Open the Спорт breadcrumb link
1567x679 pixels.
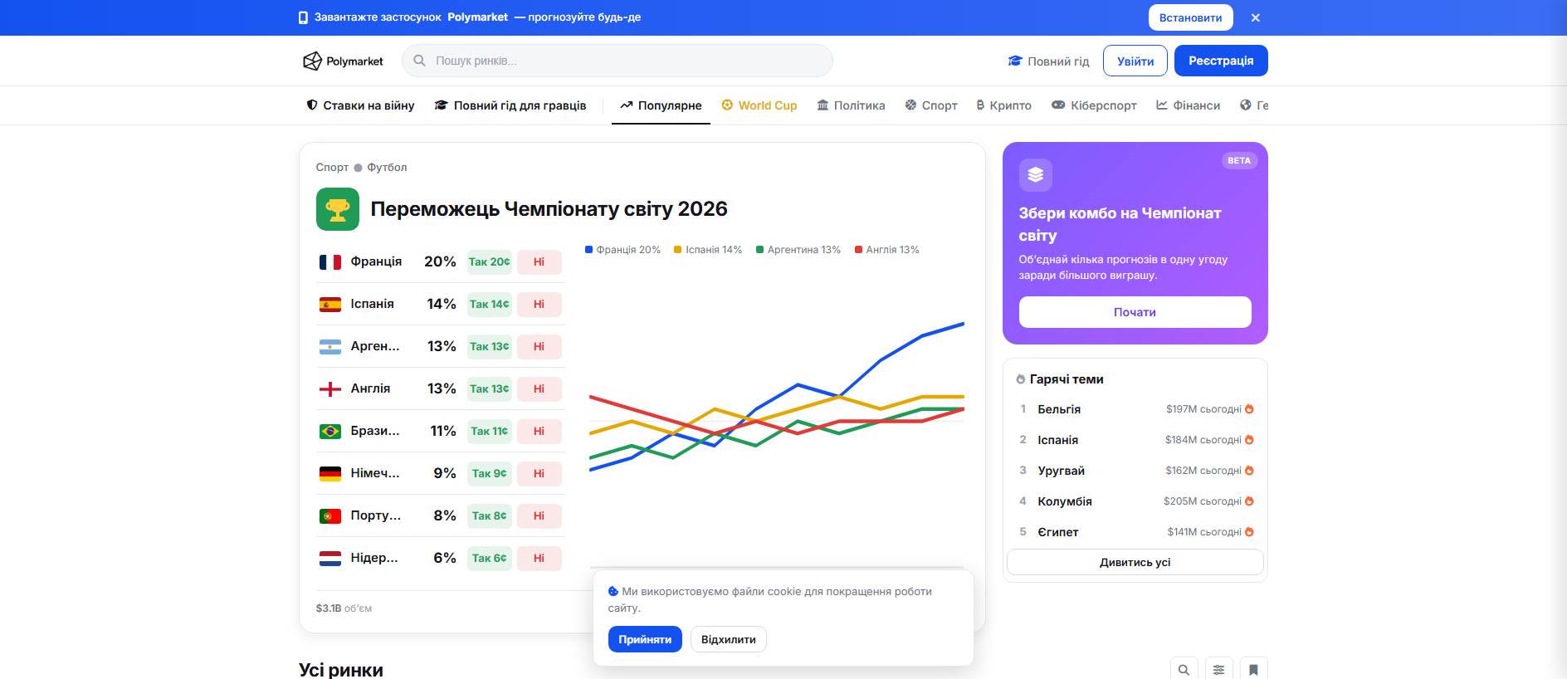coord(332,168)
